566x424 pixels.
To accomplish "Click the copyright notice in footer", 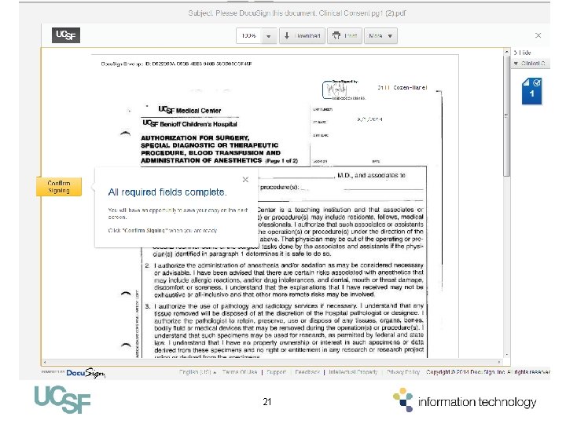I will click(488, 371).
